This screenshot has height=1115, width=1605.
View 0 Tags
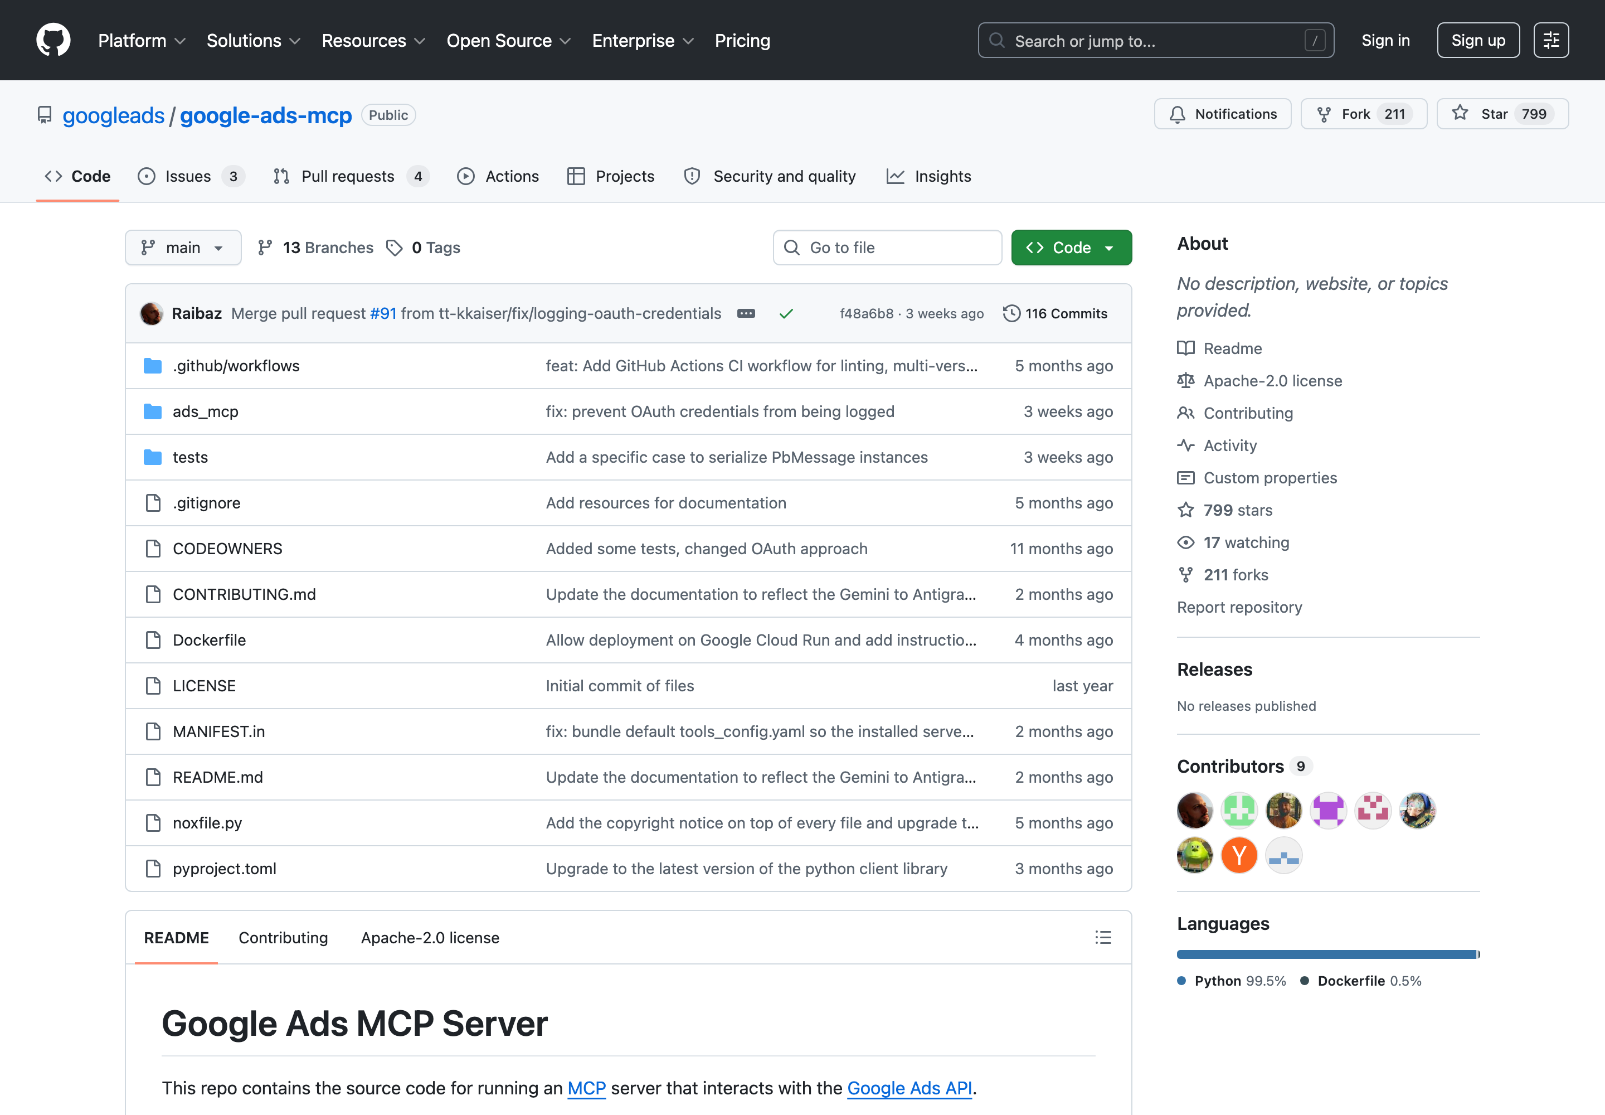(x=423, y=248)
